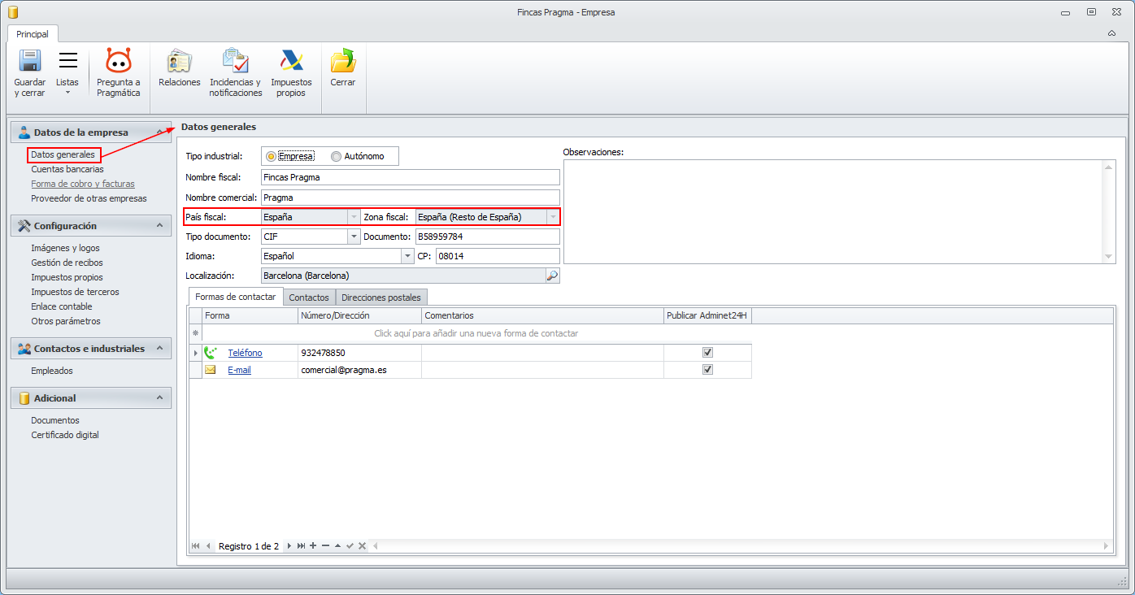Switch to the Direcciones postales tab
This screenshot has width=1135, height=595.
point(381,297)
